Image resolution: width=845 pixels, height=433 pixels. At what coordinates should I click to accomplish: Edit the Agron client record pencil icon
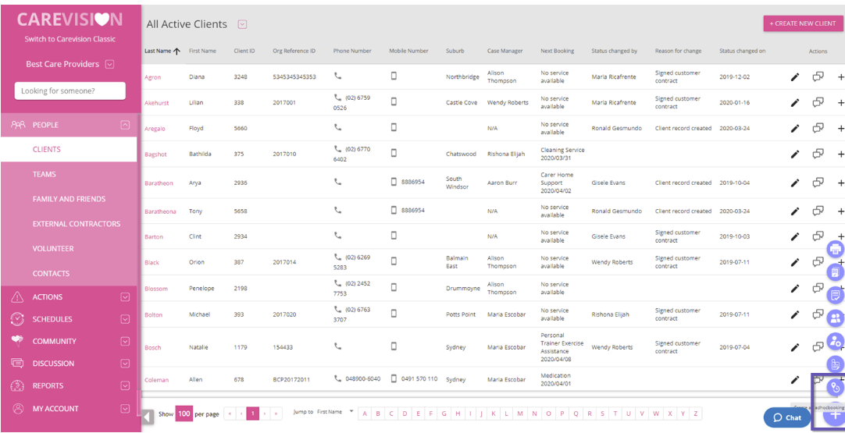(794, 77)
